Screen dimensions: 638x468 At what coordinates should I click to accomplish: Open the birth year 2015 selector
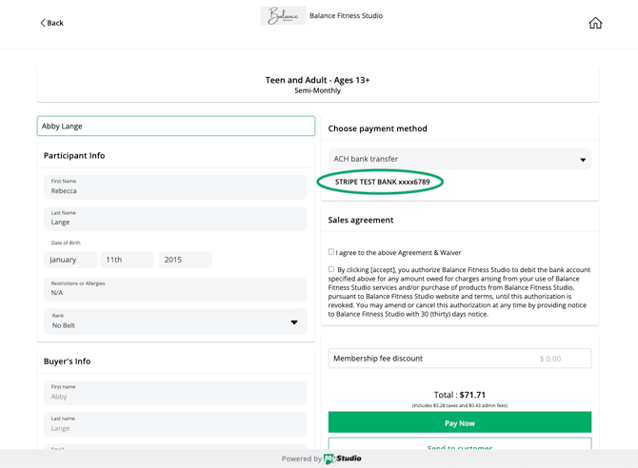click(185, 260)
